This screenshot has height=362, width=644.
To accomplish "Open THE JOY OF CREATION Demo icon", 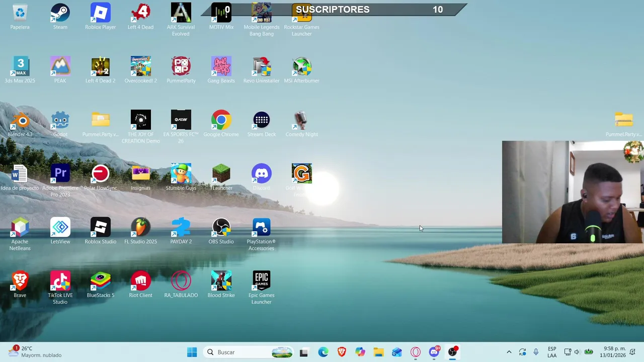I will 140,127.
